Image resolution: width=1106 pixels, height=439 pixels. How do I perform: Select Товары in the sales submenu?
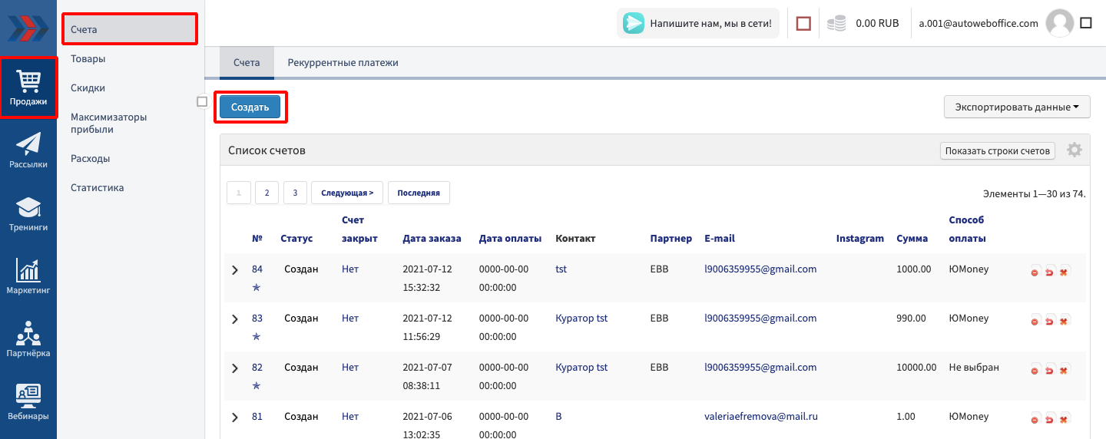click(88, 58)
